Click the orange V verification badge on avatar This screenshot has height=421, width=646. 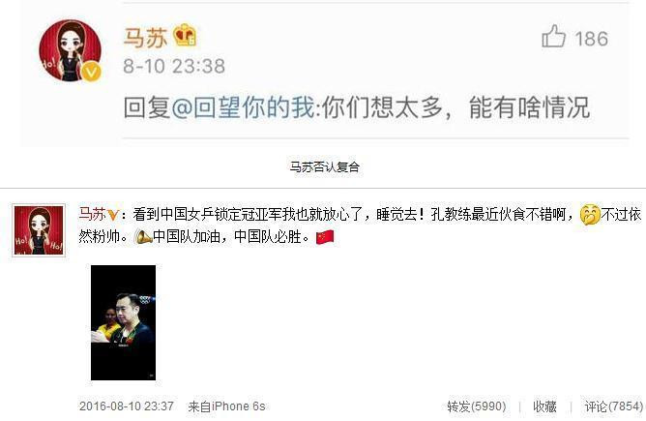pyautogui.click(x=91, y=73)
